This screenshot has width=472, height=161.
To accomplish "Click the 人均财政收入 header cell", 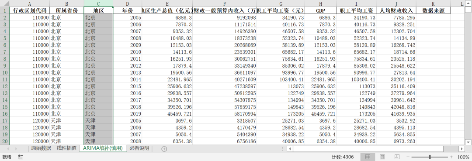I will (x=396, y=10).
